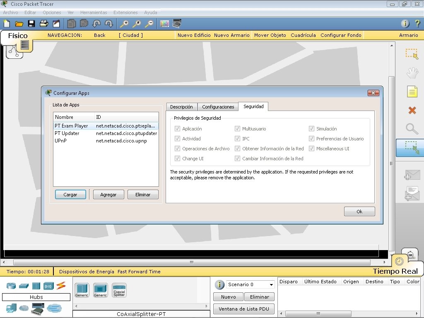The image size is (424, 318).
Task: Toggle the Actividad checkbox
Action: tap(177, 139)
